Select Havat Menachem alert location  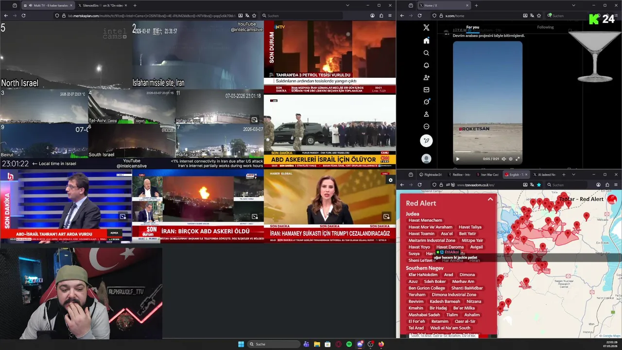click(x=425, y=220)
